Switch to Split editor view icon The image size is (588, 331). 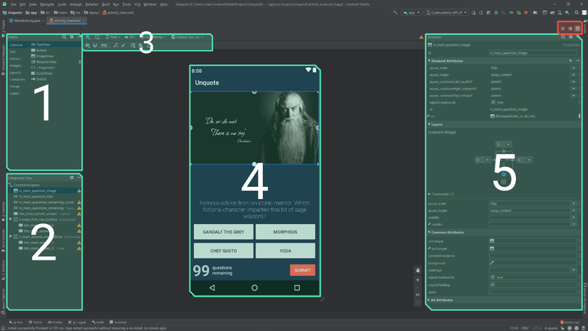pos(570,29)
